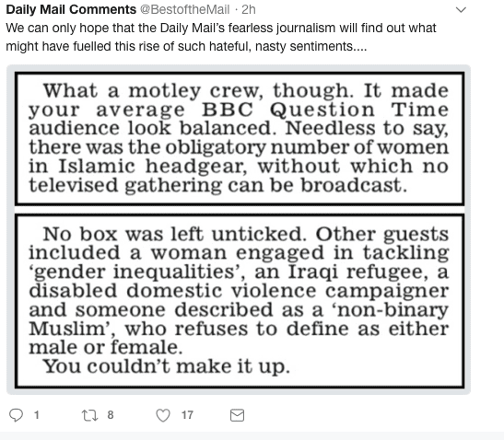Click the like count showing 17
The width and height of the screenshot is (504, 440).
[x=187, y=415]
